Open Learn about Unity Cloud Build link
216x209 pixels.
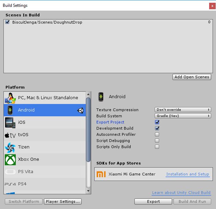coord(181,193)
